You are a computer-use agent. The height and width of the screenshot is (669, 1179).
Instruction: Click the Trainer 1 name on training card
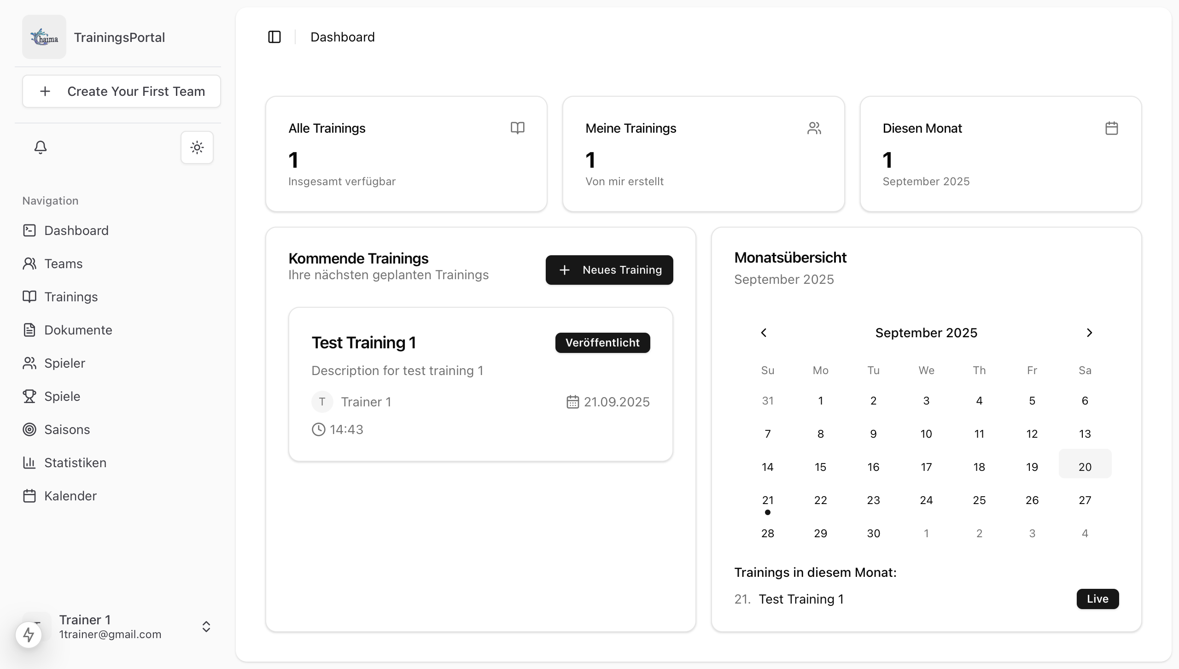coord(366,402)
